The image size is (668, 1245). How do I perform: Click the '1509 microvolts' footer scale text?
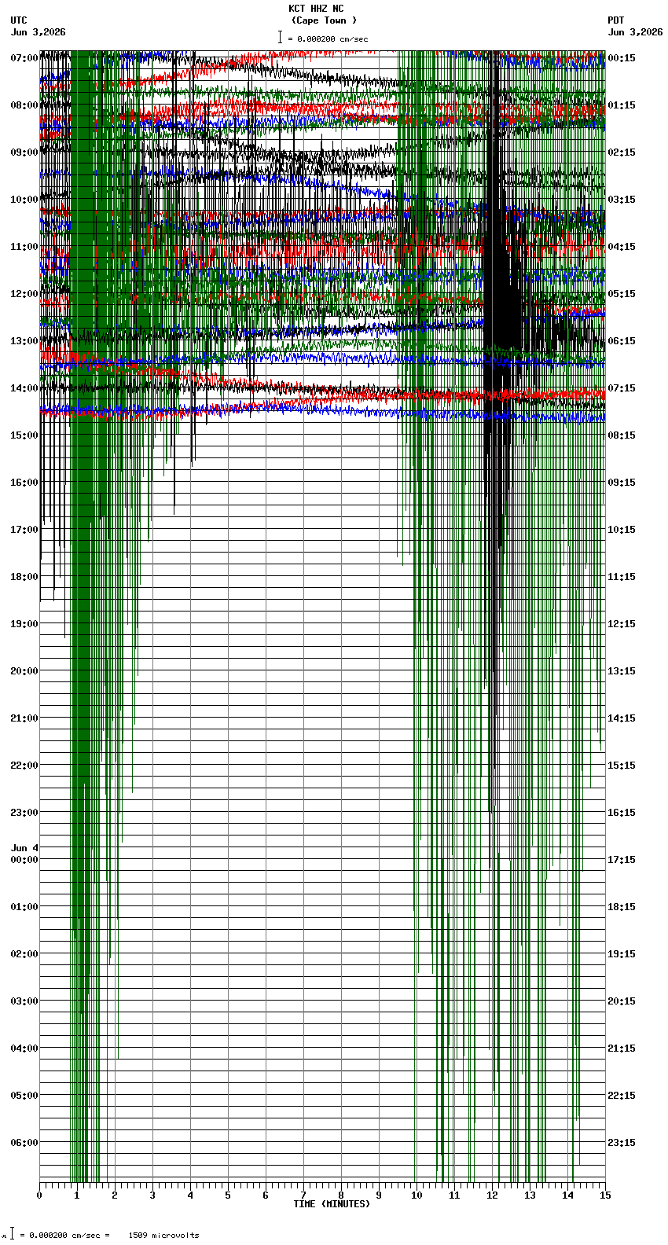(x=163, y=1236)
